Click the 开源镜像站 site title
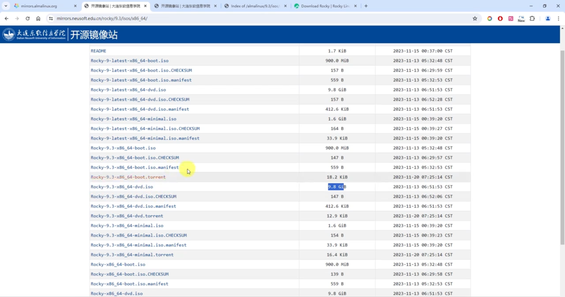This screenshot has width=565, height=297. click(94, 35)
